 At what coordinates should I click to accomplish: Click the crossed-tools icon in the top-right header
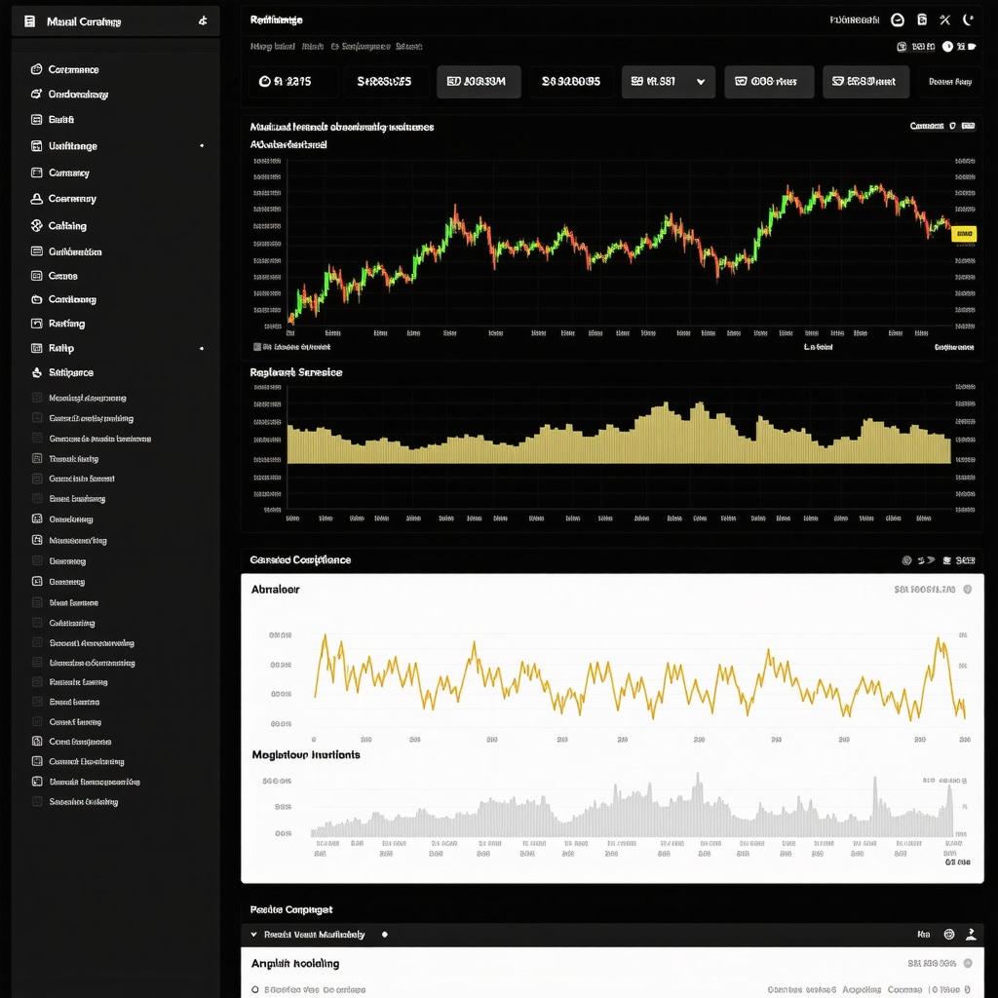(x=944, y=20)
